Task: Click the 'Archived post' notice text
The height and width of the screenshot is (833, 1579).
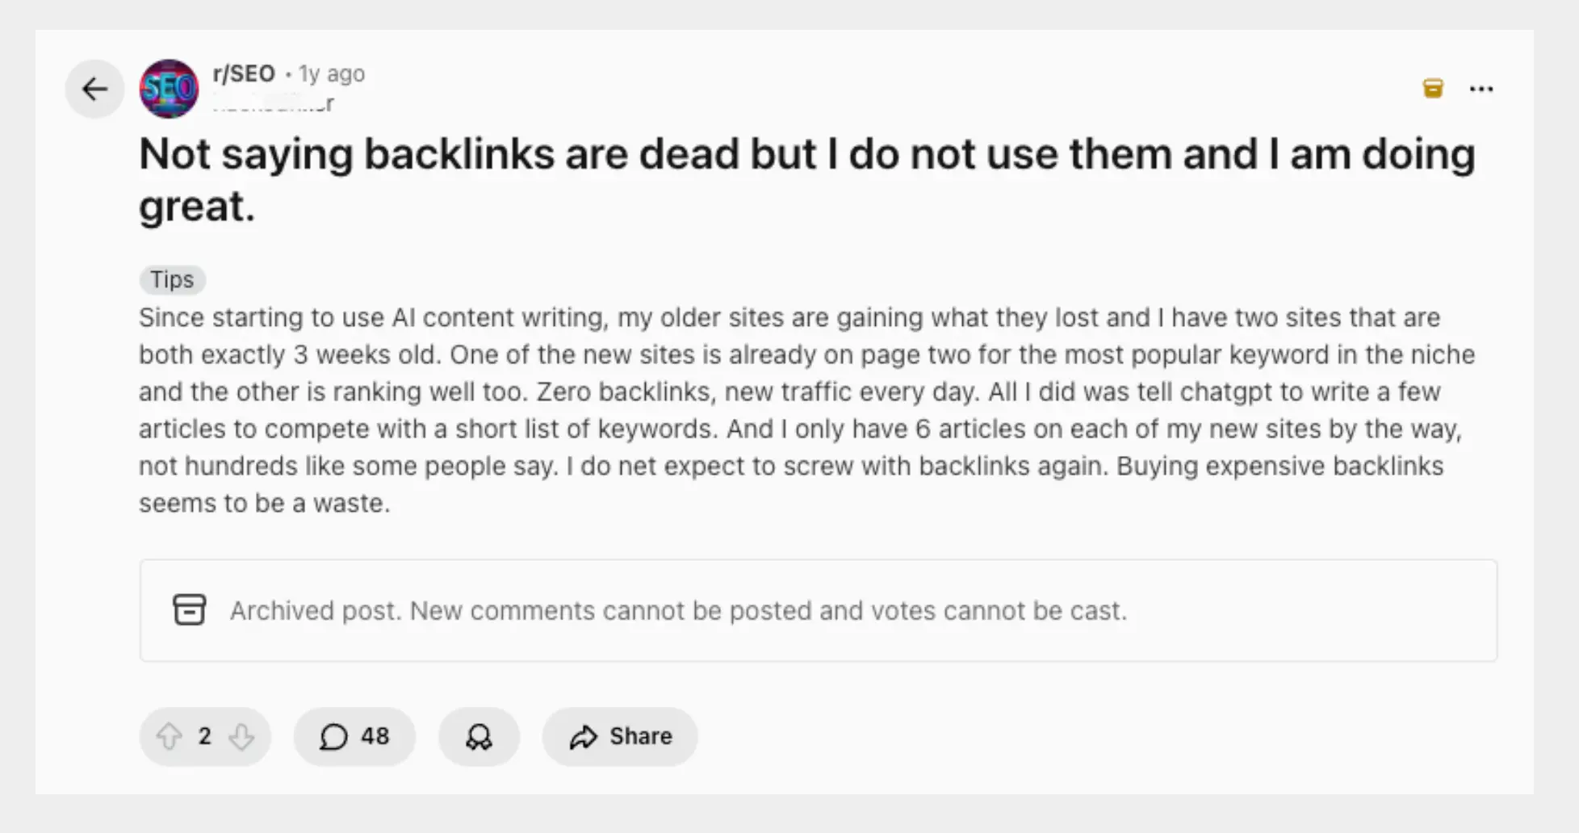Action: pyautogui.click(x=678, y=611)
